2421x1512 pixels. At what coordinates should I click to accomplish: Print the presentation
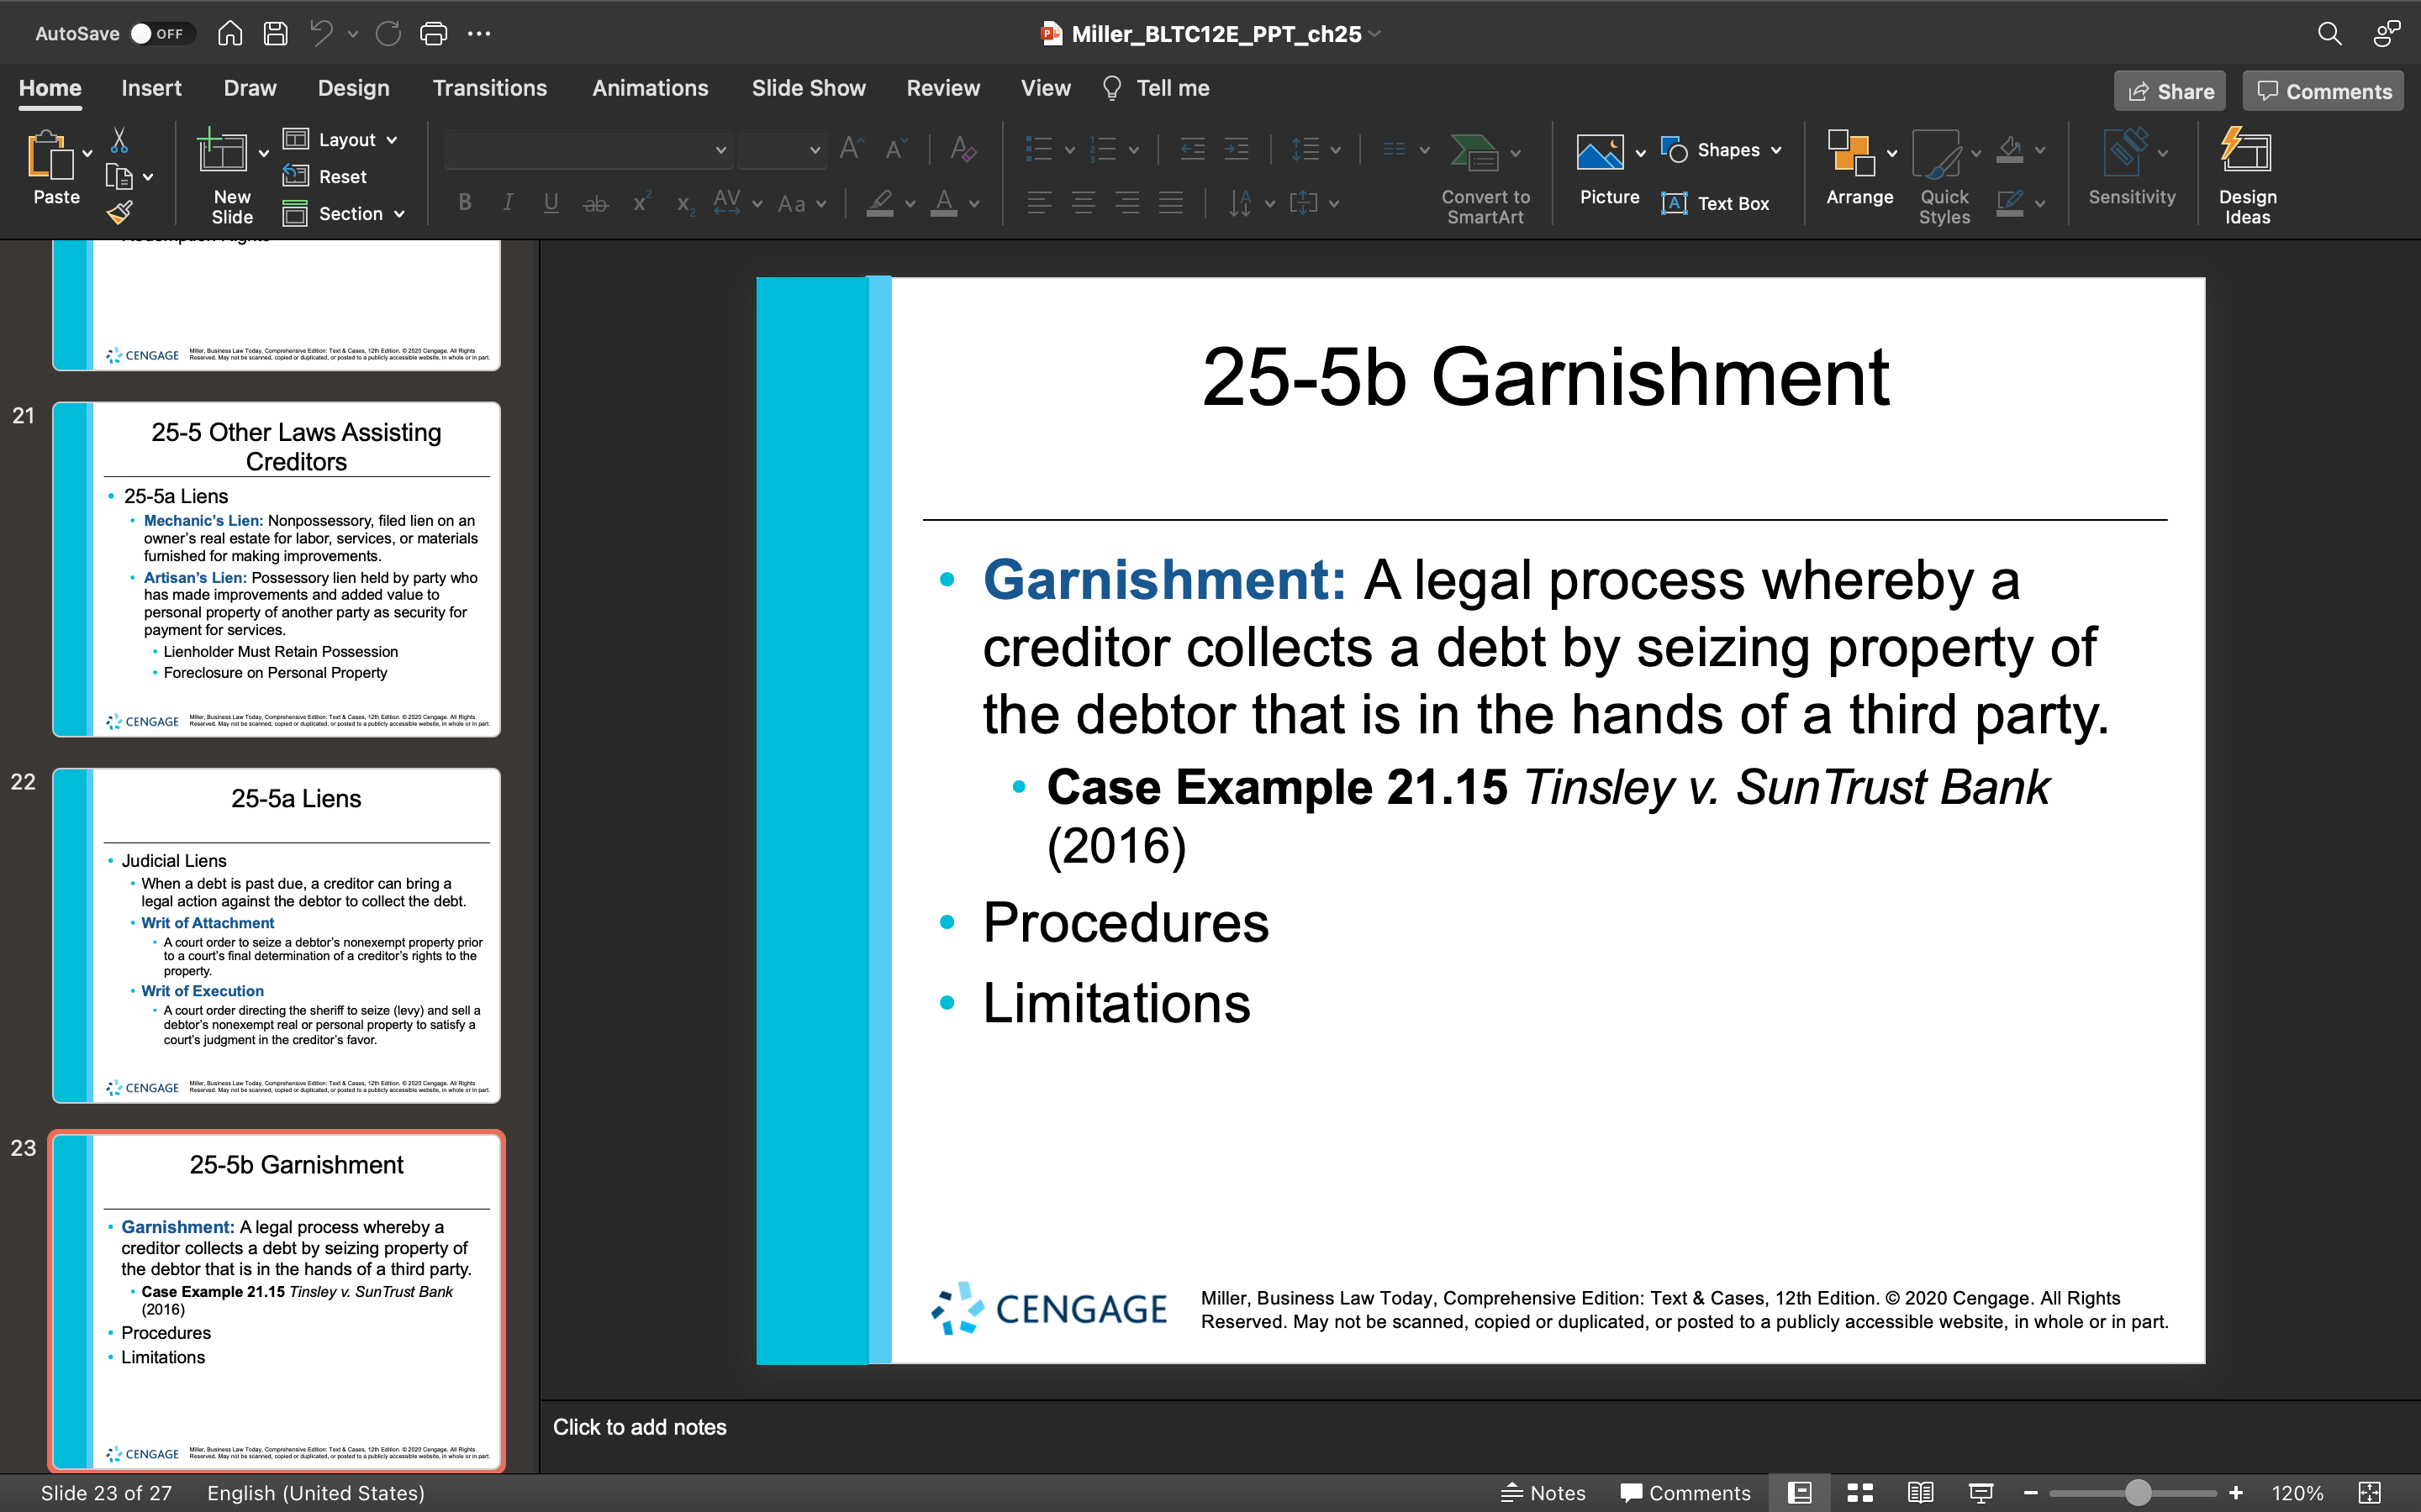click(x=433, y=33)
